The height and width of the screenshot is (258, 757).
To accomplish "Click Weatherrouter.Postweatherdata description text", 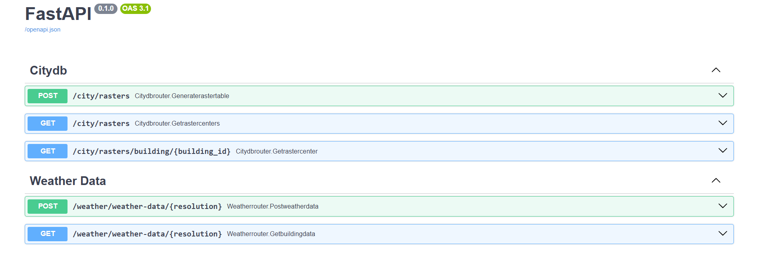I will coord(273,207).
